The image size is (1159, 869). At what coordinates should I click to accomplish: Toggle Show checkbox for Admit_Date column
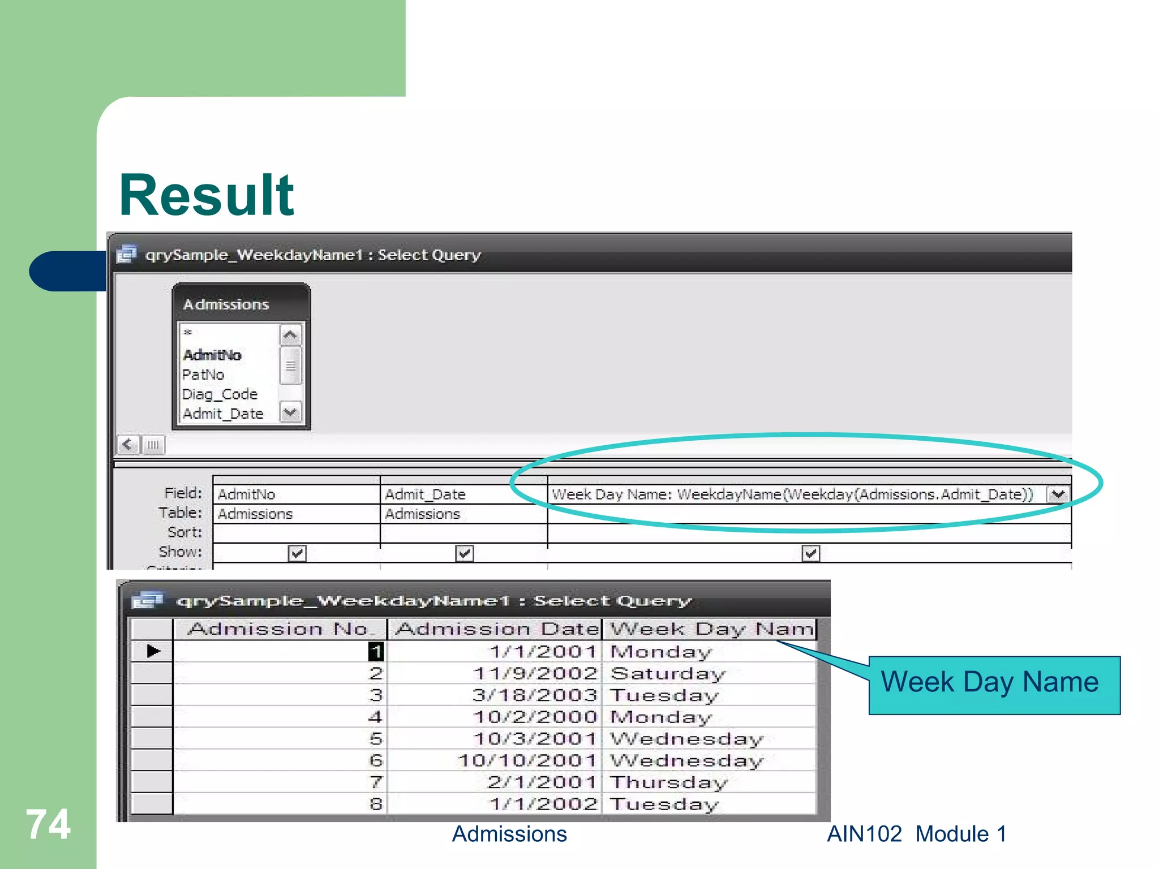pyautogui.click(x=465, y=553)
